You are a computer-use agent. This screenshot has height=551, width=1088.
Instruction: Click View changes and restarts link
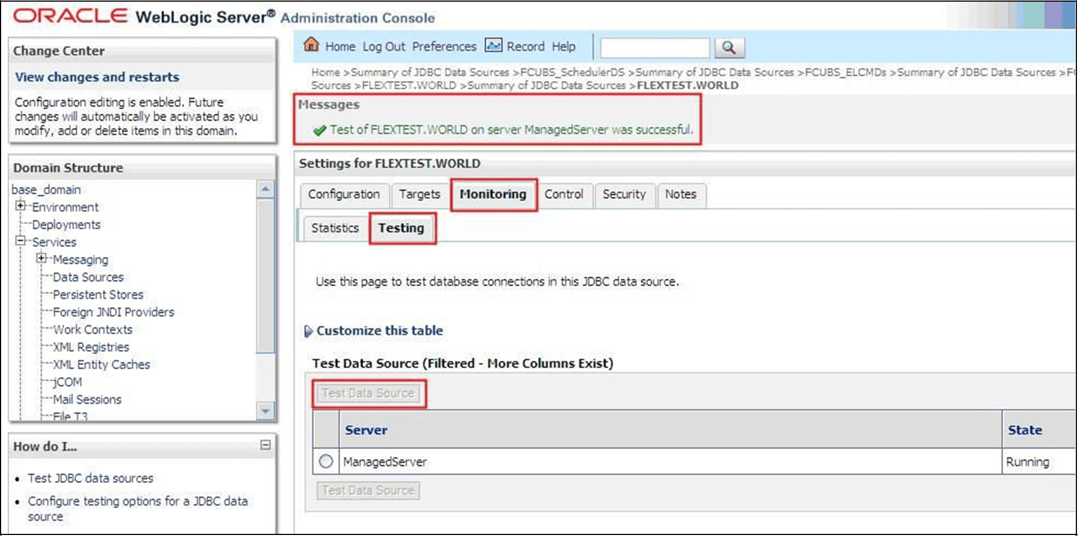pos(97,77)
